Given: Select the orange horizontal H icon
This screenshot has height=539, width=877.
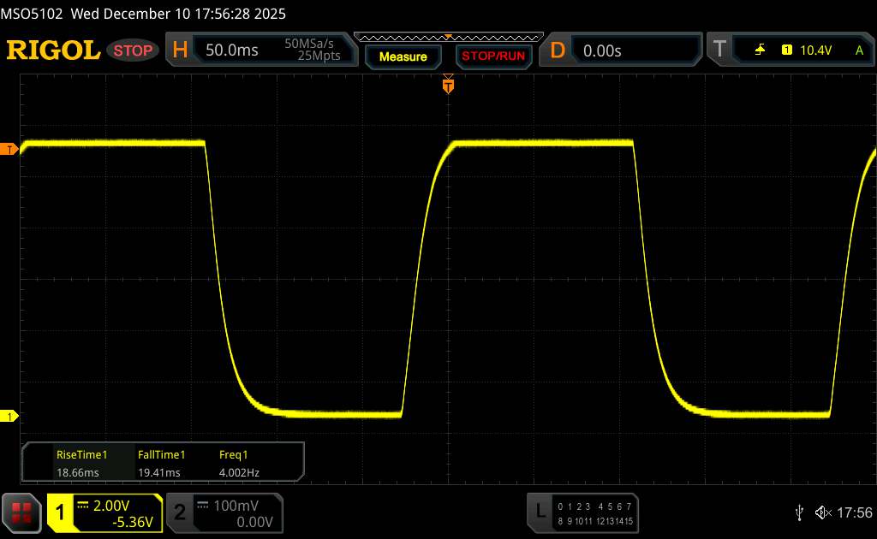Looking at the screenshot, I should click(180, 50).
